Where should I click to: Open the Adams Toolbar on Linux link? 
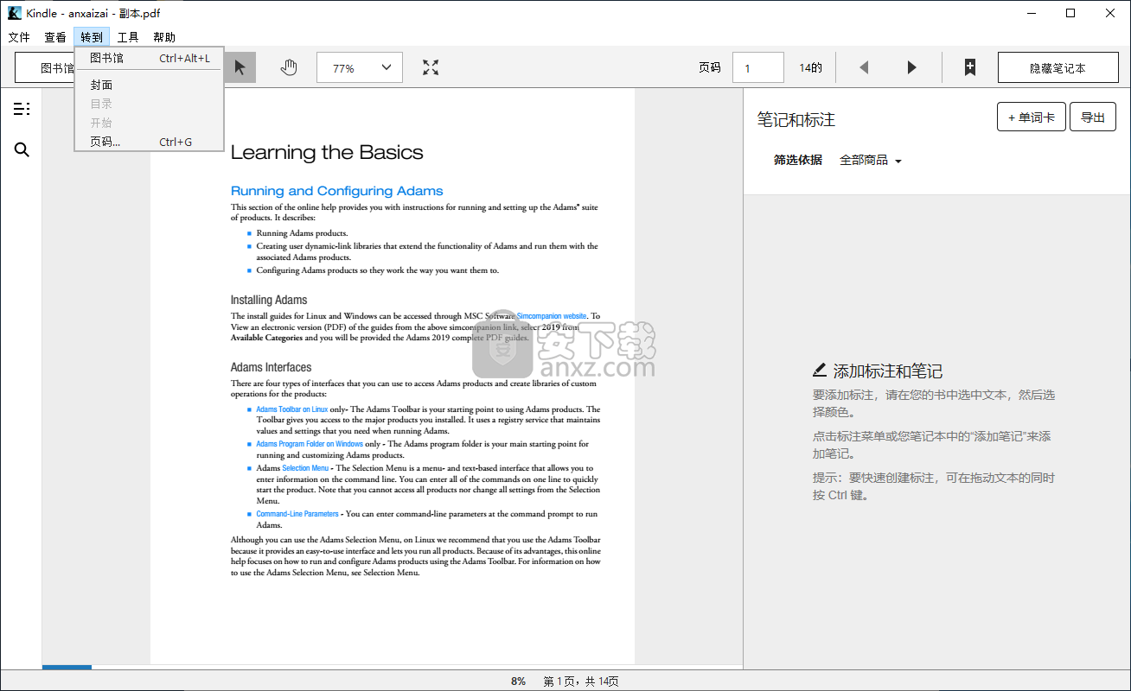point(291,409)
